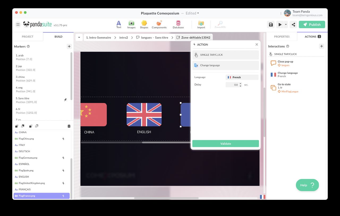Open the PROPERTIES tab
The image size is (340, 216).
tap(282, 36)
